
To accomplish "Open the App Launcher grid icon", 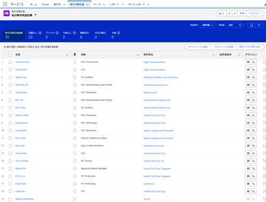I will (x=5, y=4).
